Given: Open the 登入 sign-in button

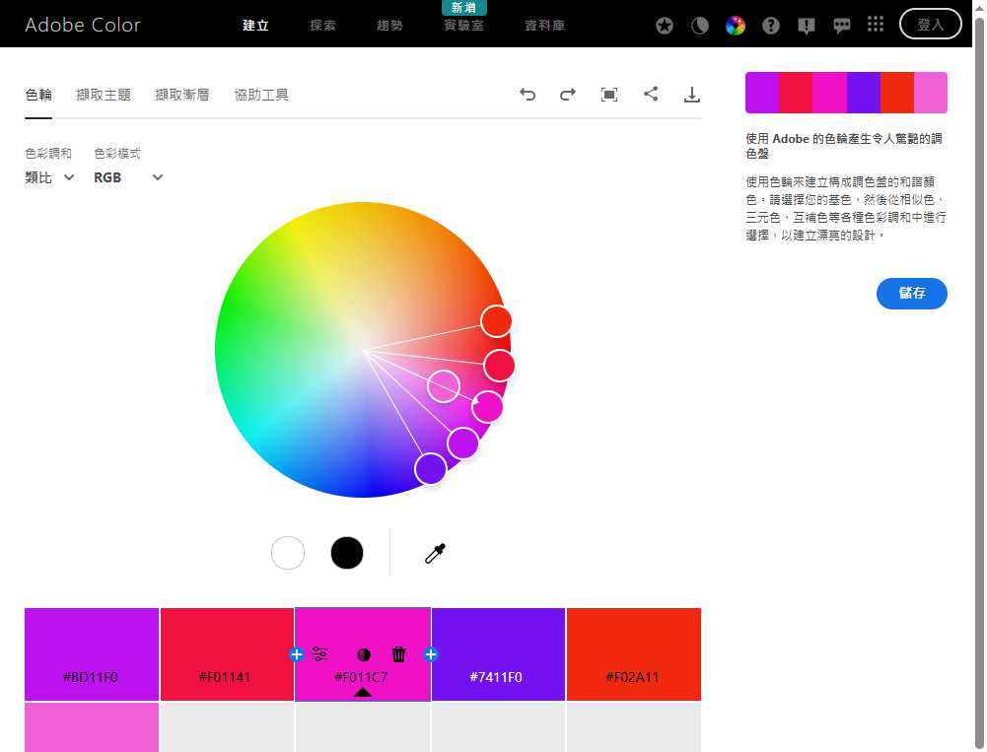Looking at the screenshot, I should (930, 24).
